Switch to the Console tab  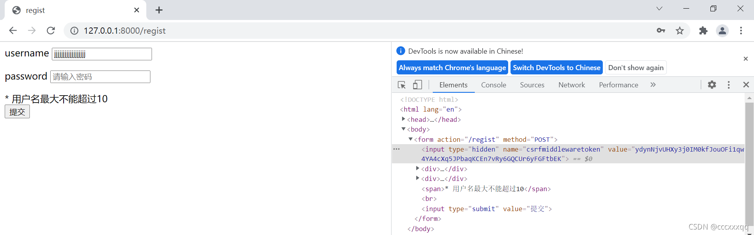tap(494, 85)
